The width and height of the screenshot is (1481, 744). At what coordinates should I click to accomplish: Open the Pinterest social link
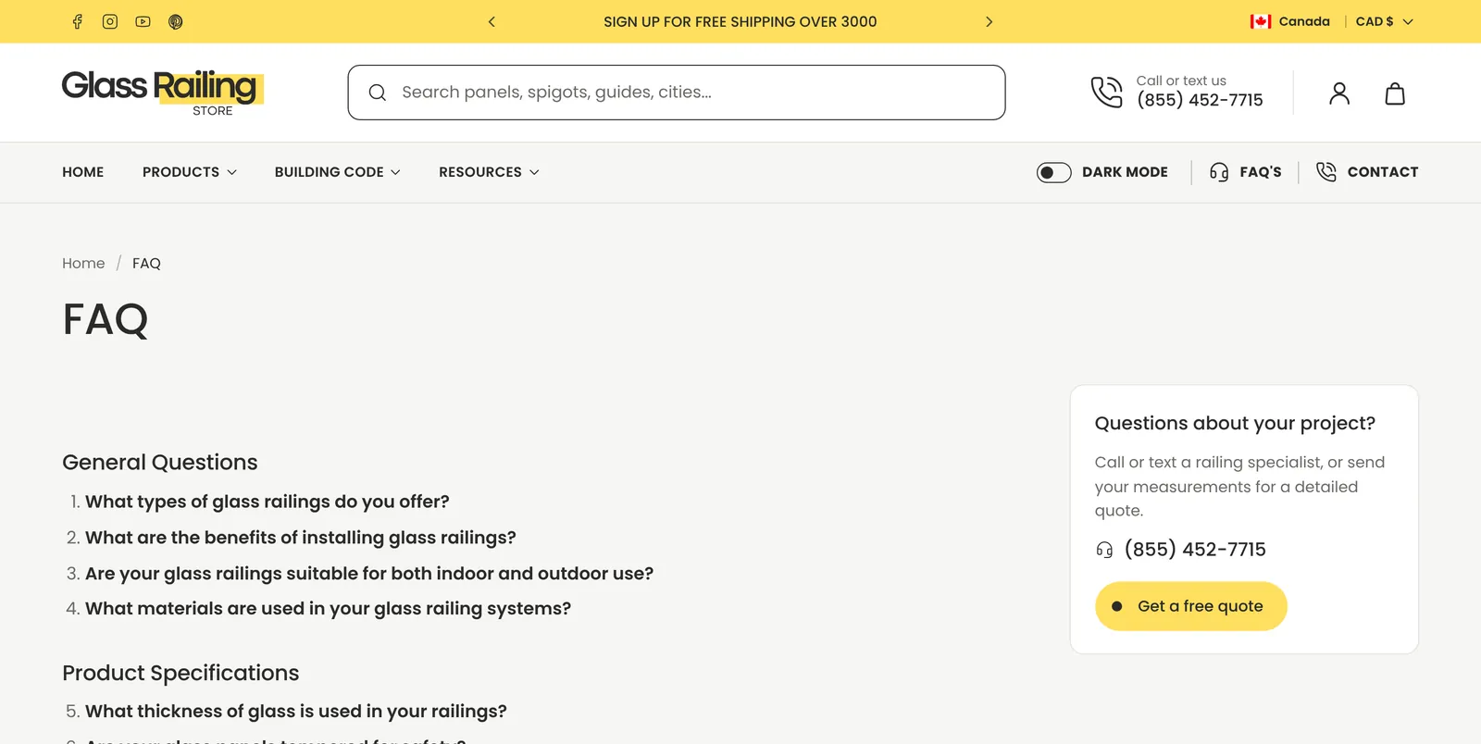(176, 21)
